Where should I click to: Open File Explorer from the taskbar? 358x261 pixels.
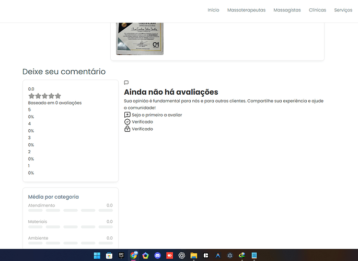(194, 255)
